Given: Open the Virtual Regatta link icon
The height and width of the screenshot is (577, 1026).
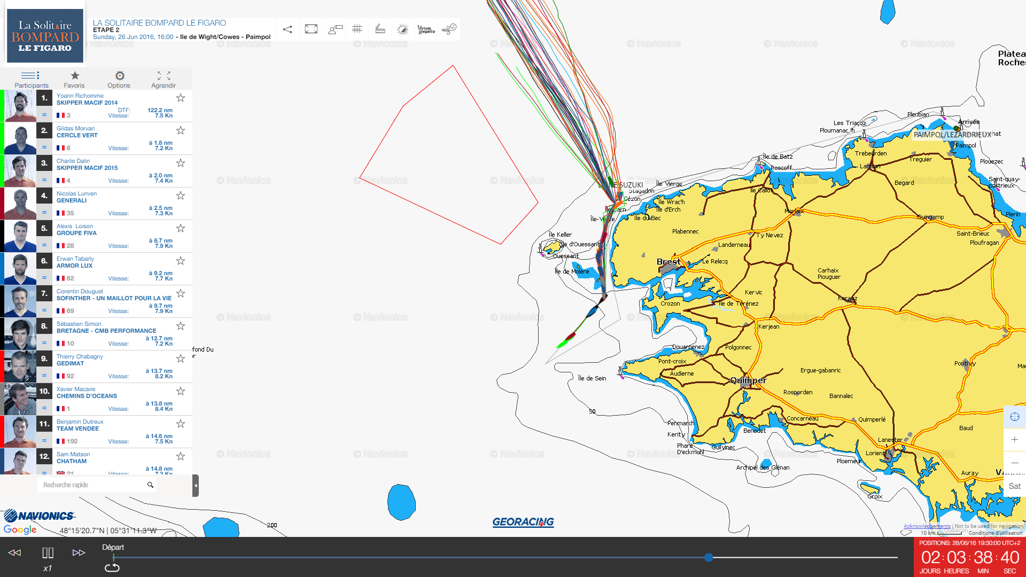Looking at the screenshot, I should click(426, 29).
